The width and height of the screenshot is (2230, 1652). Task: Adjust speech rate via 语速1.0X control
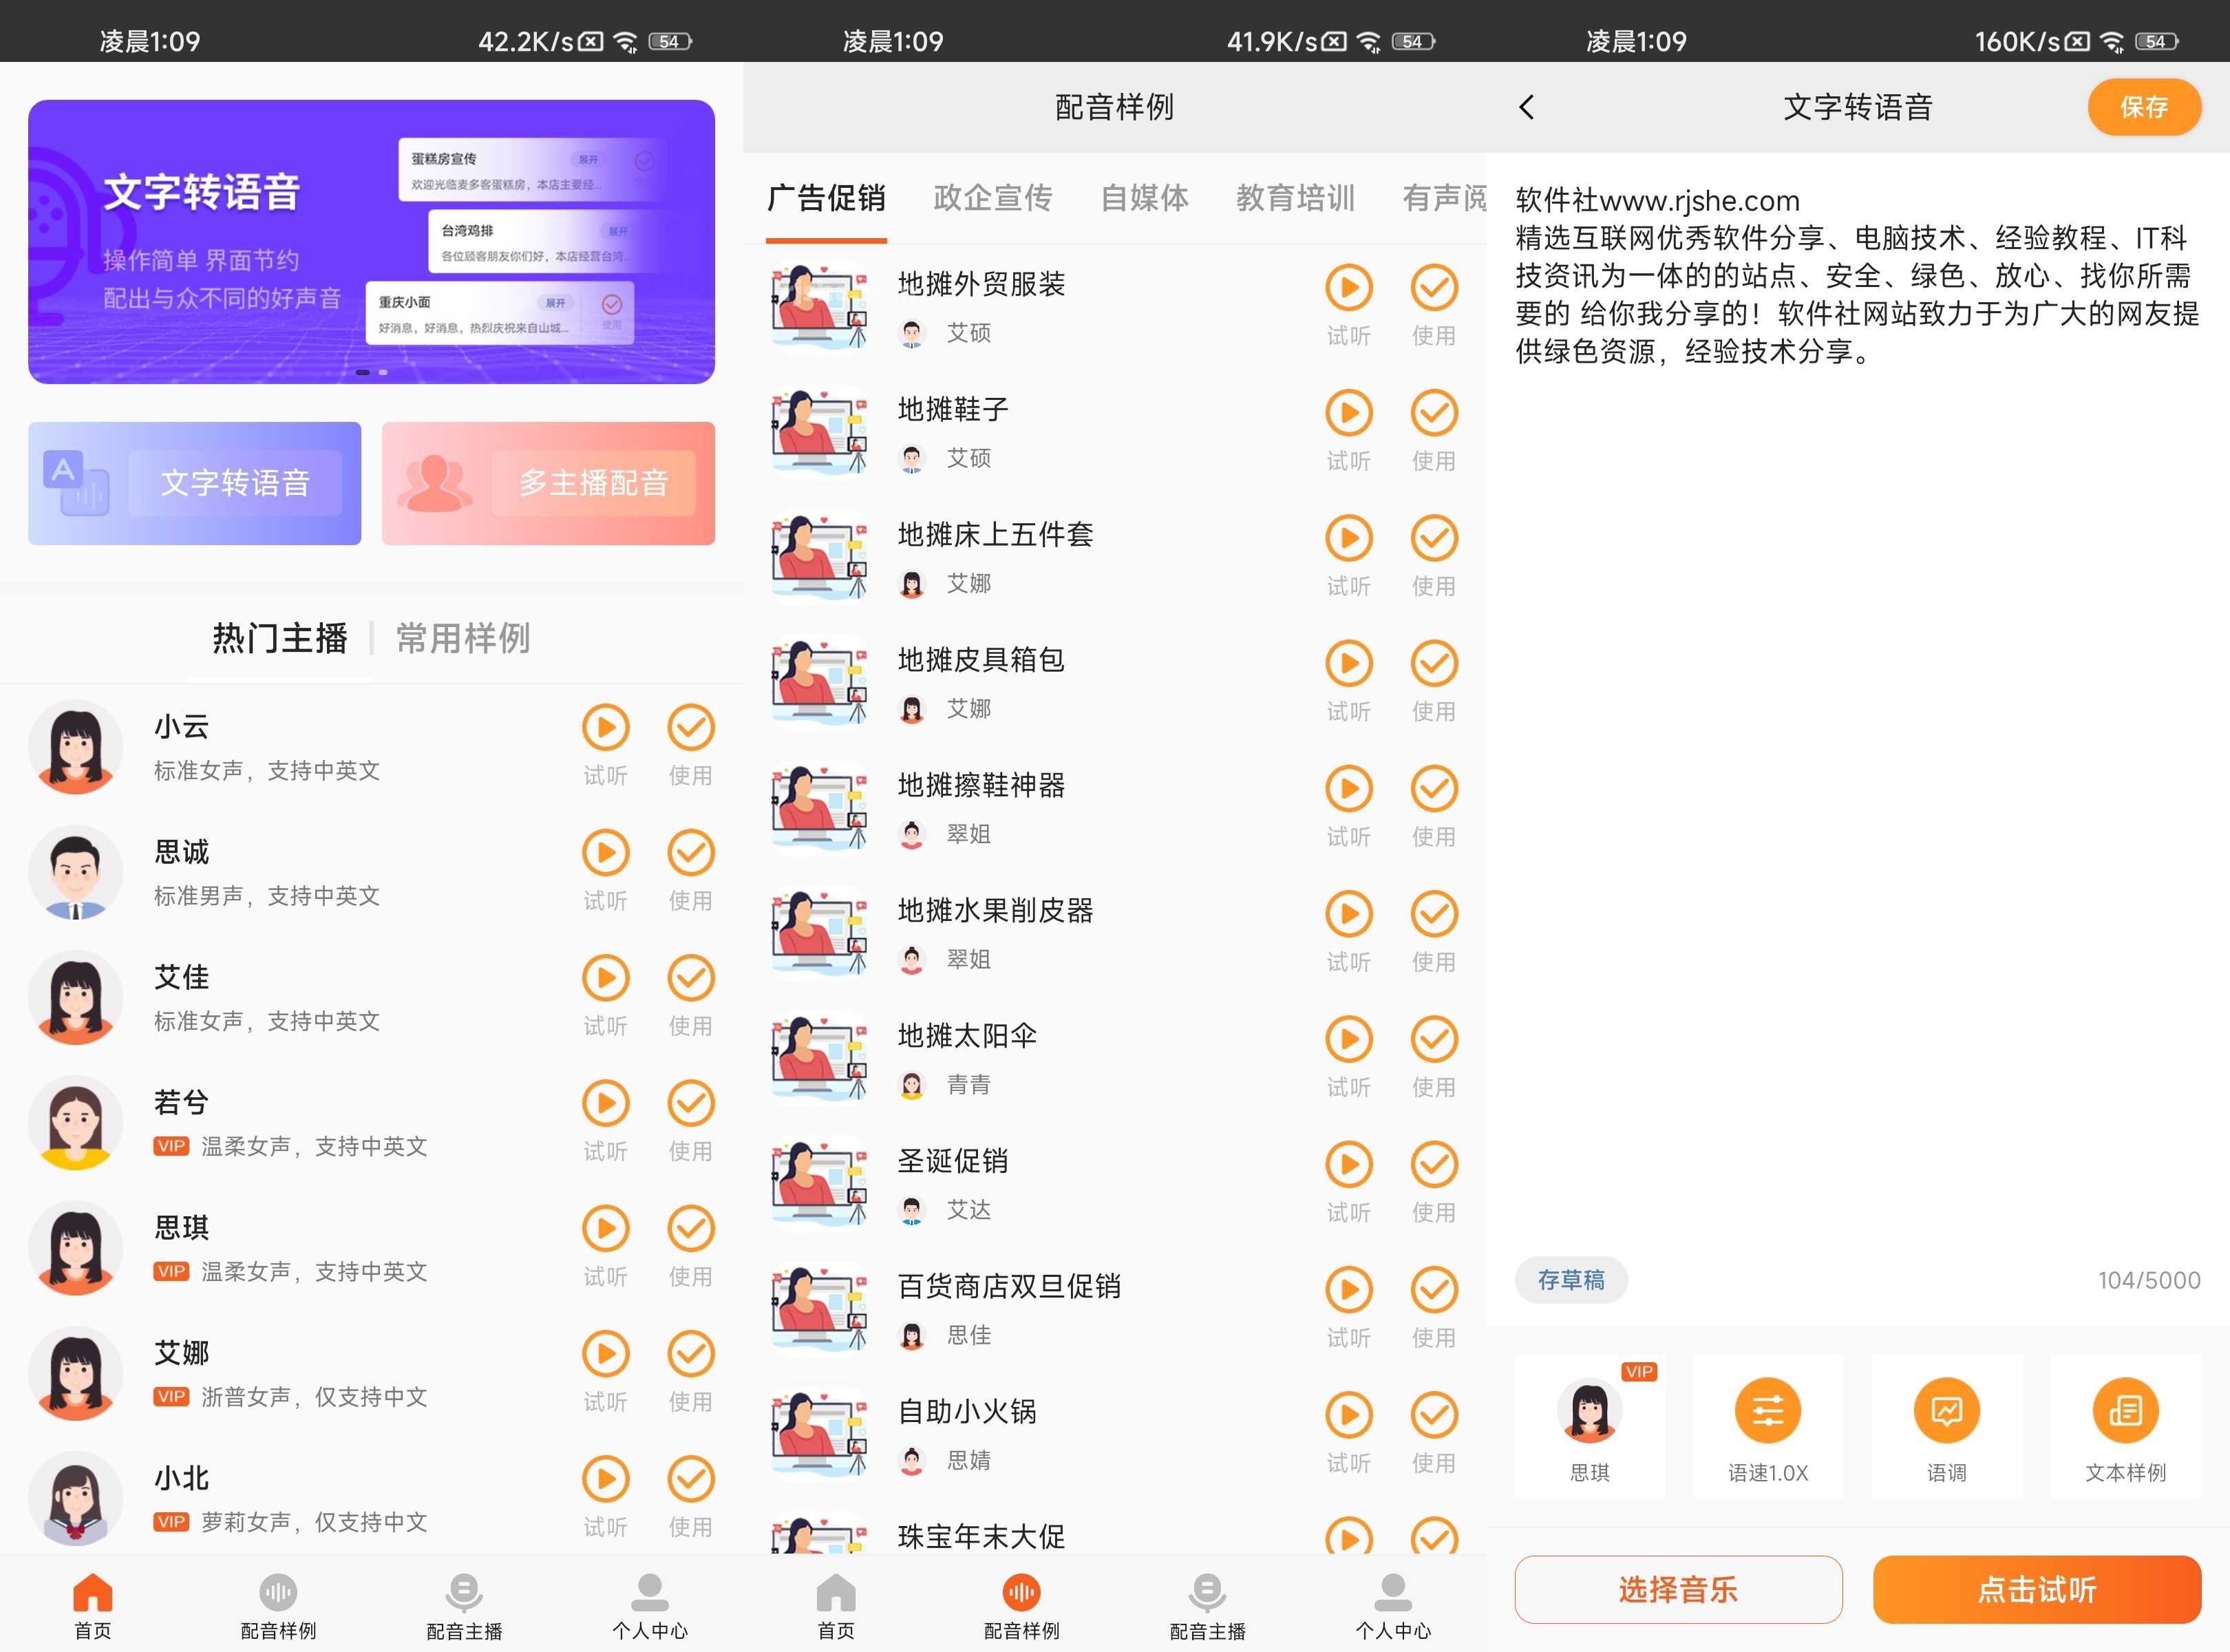[1768, 1412]
